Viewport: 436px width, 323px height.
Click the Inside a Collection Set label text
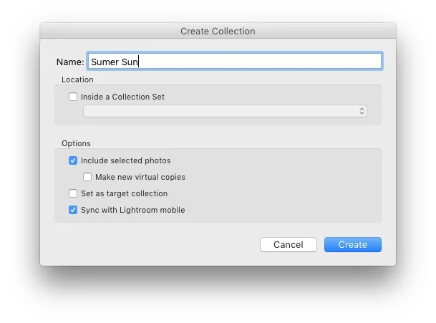tap(122, 97)
